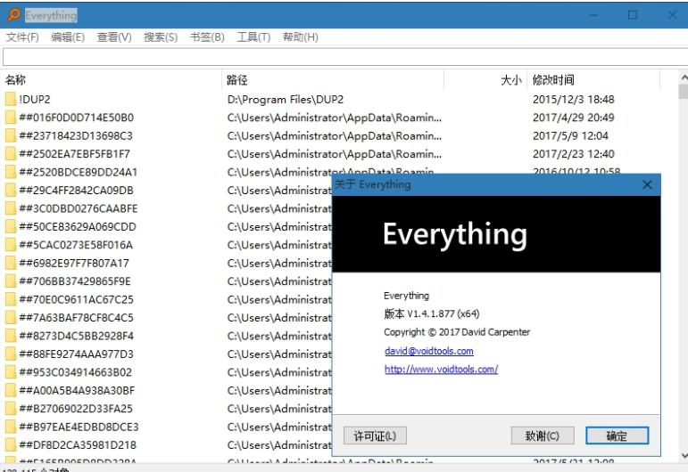The height and width of the screenshot is (472, 688).
Task: Click folder icon of ##2520BDCE89DD24A1
Action: 11,172
